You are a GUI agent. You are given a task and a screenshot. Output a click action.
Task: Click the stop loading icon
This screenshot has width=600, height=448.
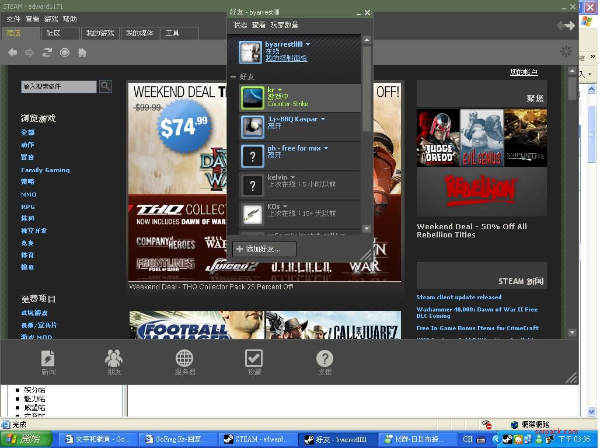tap(65, 52)
